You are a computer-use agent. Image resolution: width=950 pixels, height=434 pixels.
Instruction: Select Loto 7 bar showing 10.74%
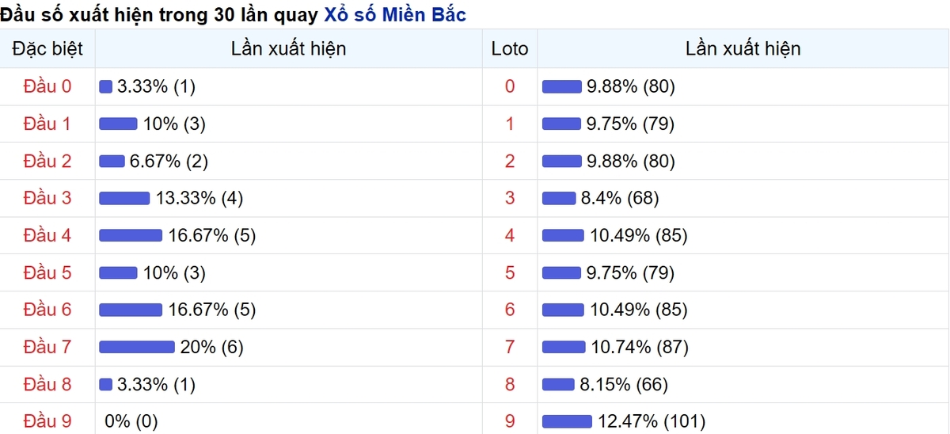point(564,347)
